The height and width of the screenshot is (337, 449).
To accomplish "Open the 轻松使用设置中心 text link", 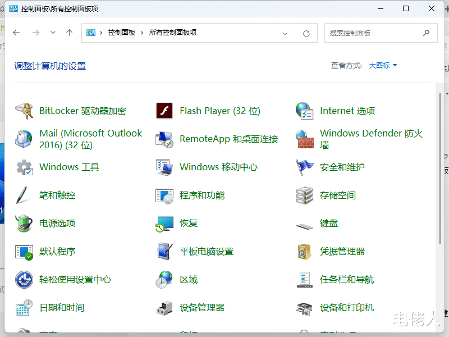I will click(x=75, y=280).
